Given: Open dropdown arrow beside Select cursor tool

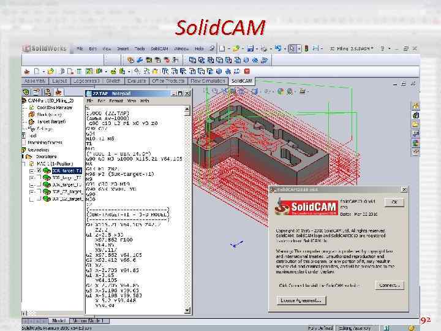Looking at the screenshot, I should pyautogui.click(x=299, y=49).
